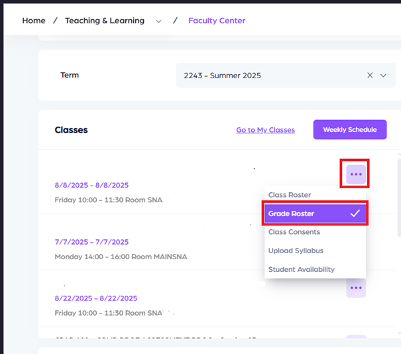This screenshot has height=354, width=401.
Task: Open the 8/8/2025 – 8/8/2025 class dates link
Action: tap(91, 185)
